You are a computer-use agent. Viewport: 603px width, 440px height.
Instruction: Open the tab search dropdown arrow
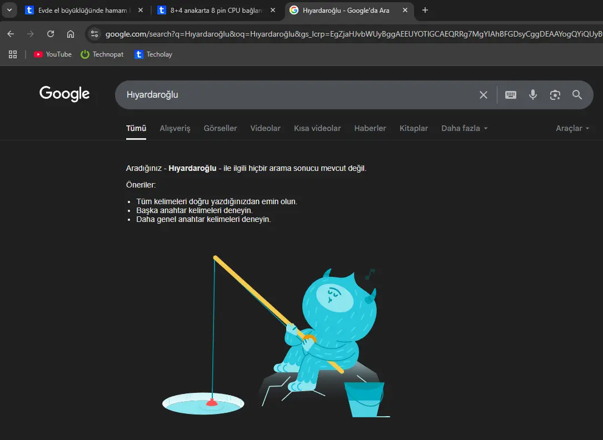click(x=9, y=11)
